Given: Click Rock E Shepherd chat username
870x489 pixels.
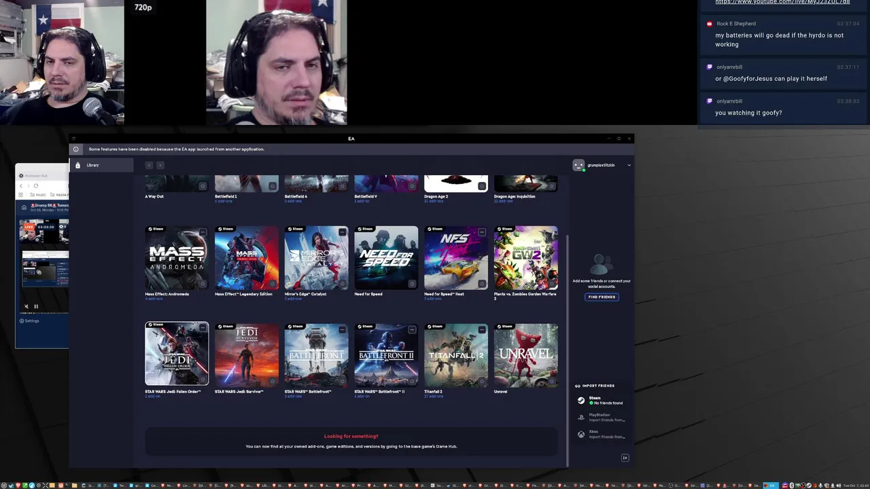Looking at the screenshot, I should [736, 24].
